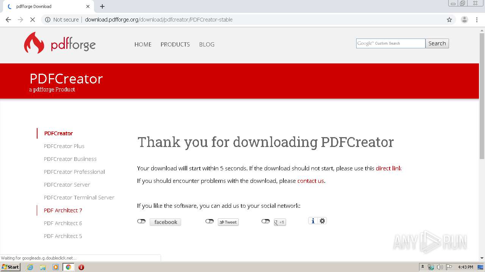Focus the Google Custom Search field
Viewport: 485px width, 272px height.
(391, 43)
